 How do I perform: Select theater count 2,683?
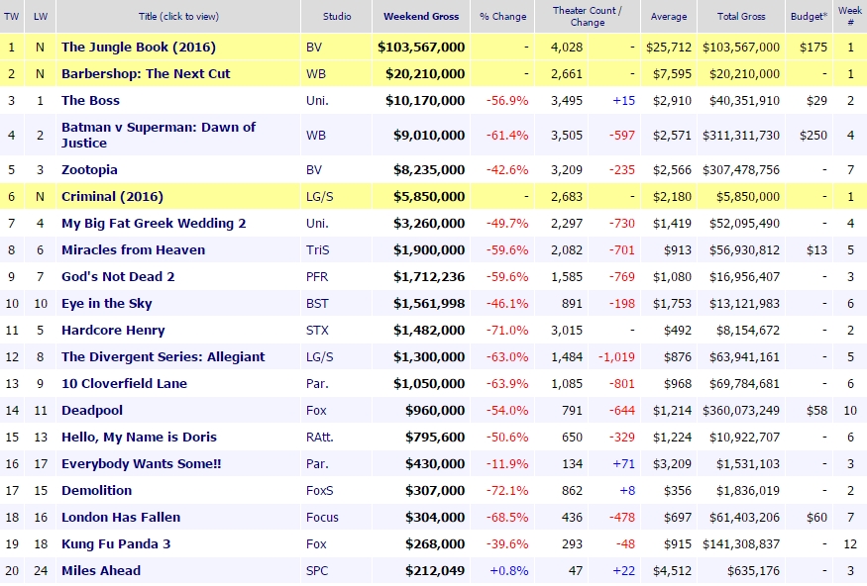tap(566, 197)
